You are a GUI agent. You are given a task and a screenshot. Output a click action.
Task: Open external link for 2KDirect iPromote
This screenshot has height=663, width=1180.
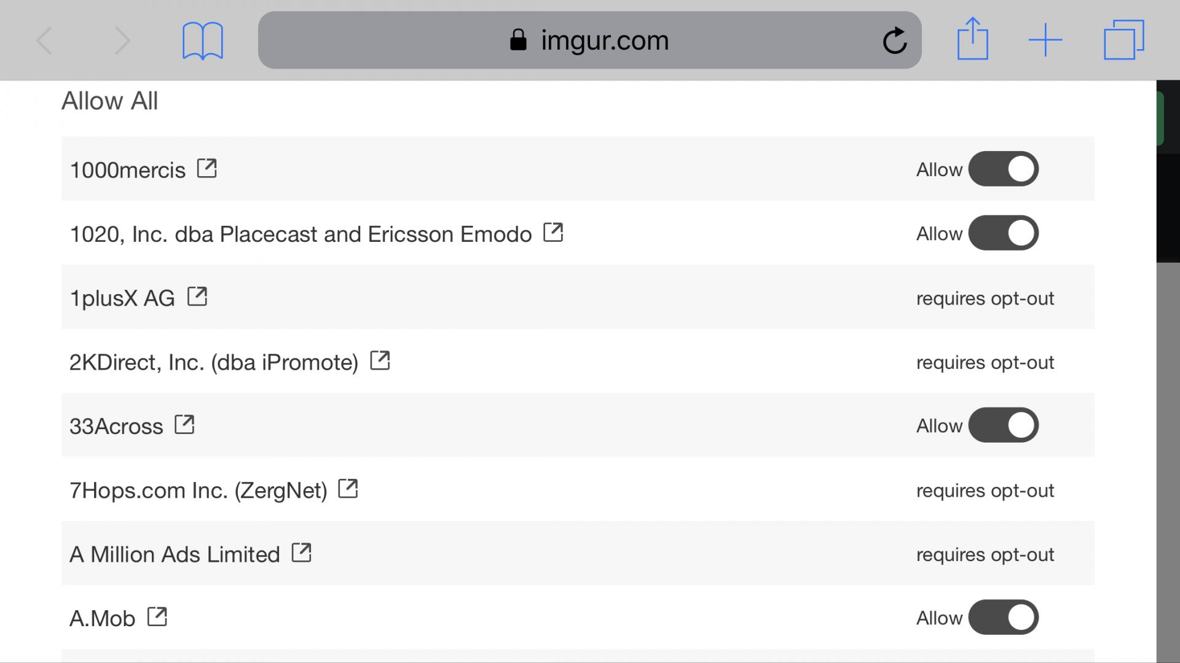380,360
